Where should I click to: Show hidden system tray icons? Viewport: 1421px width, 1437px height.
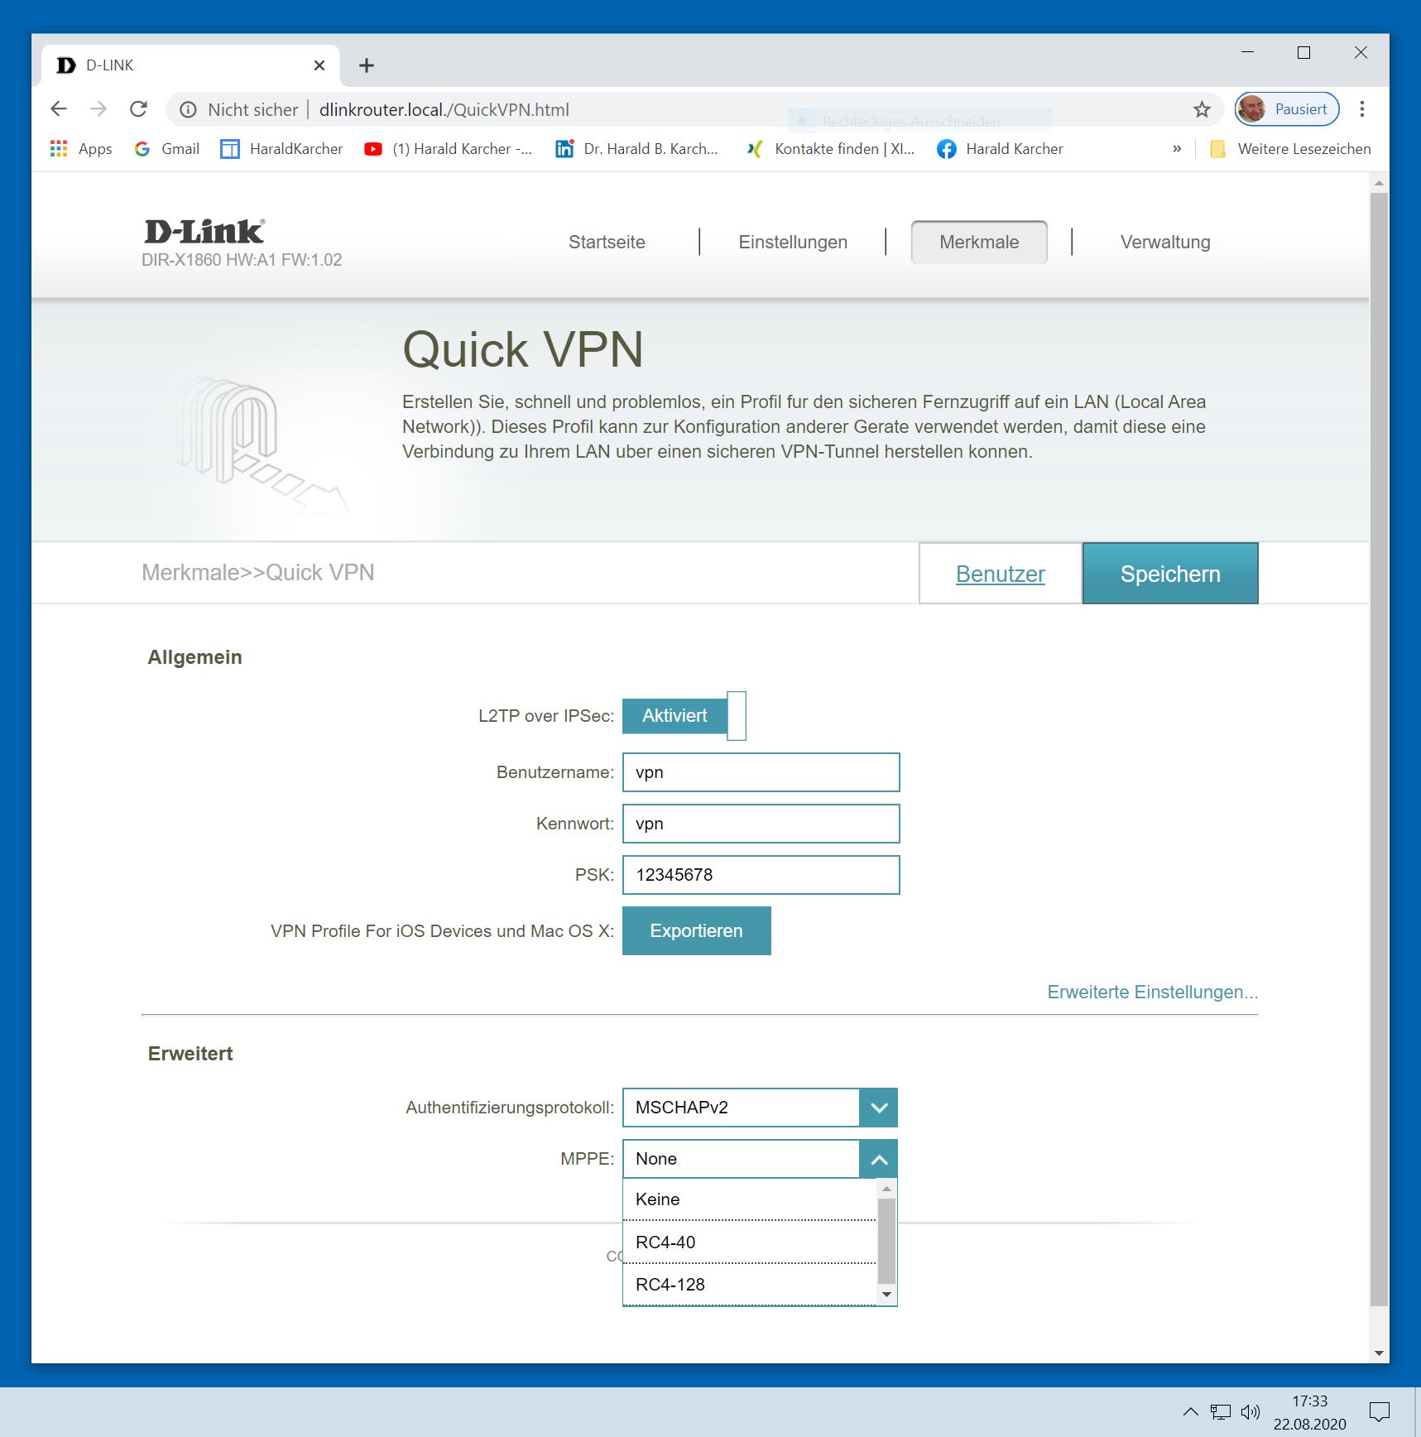(1191, 1411)
